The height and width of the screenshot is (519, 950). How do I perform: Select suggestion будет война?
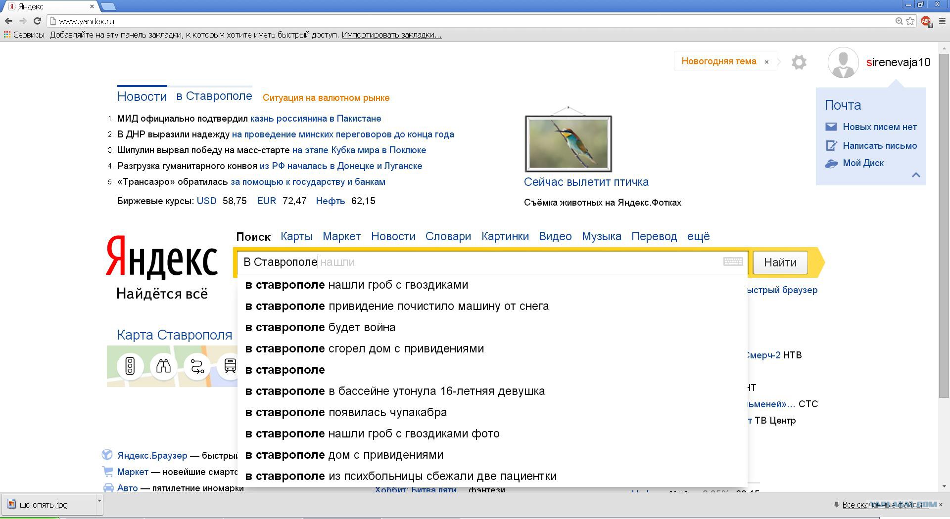(492, 327)
